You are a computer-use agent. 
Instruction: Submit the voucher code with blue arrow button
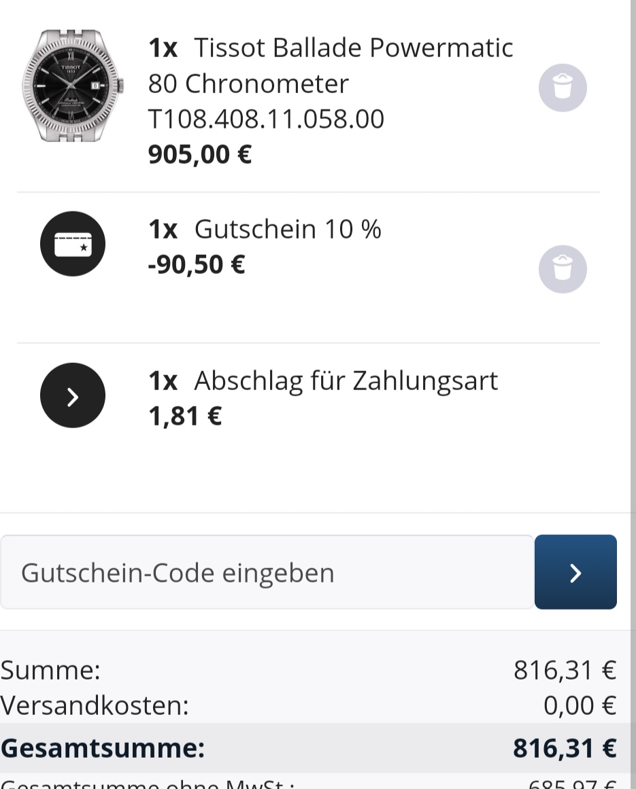(575, 572)
